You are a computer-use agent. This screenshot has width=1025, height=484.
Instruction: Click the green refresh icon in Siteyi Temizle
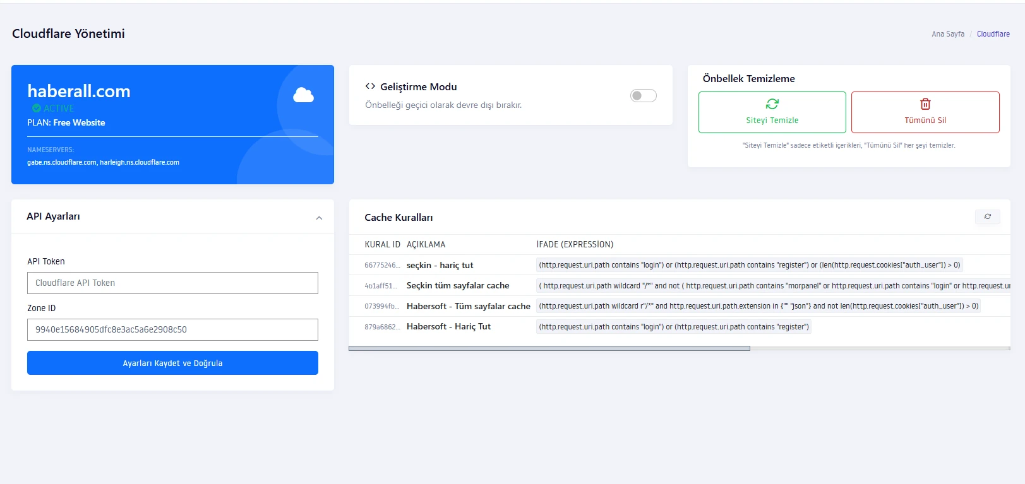click(772, 103)
